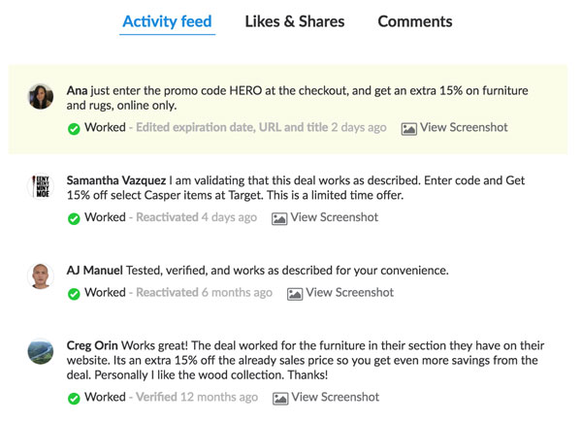Click screenshot image icon in Samantha's post
The width and height of the screenshot is (582, 421).
[280, 218]
